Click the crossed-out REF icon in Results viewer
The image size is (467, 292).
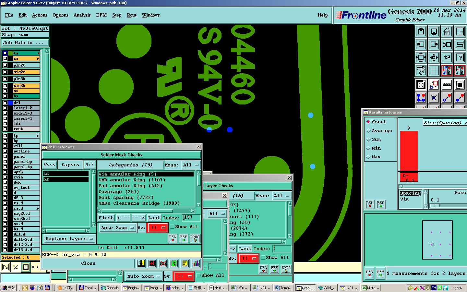(163, 263)
